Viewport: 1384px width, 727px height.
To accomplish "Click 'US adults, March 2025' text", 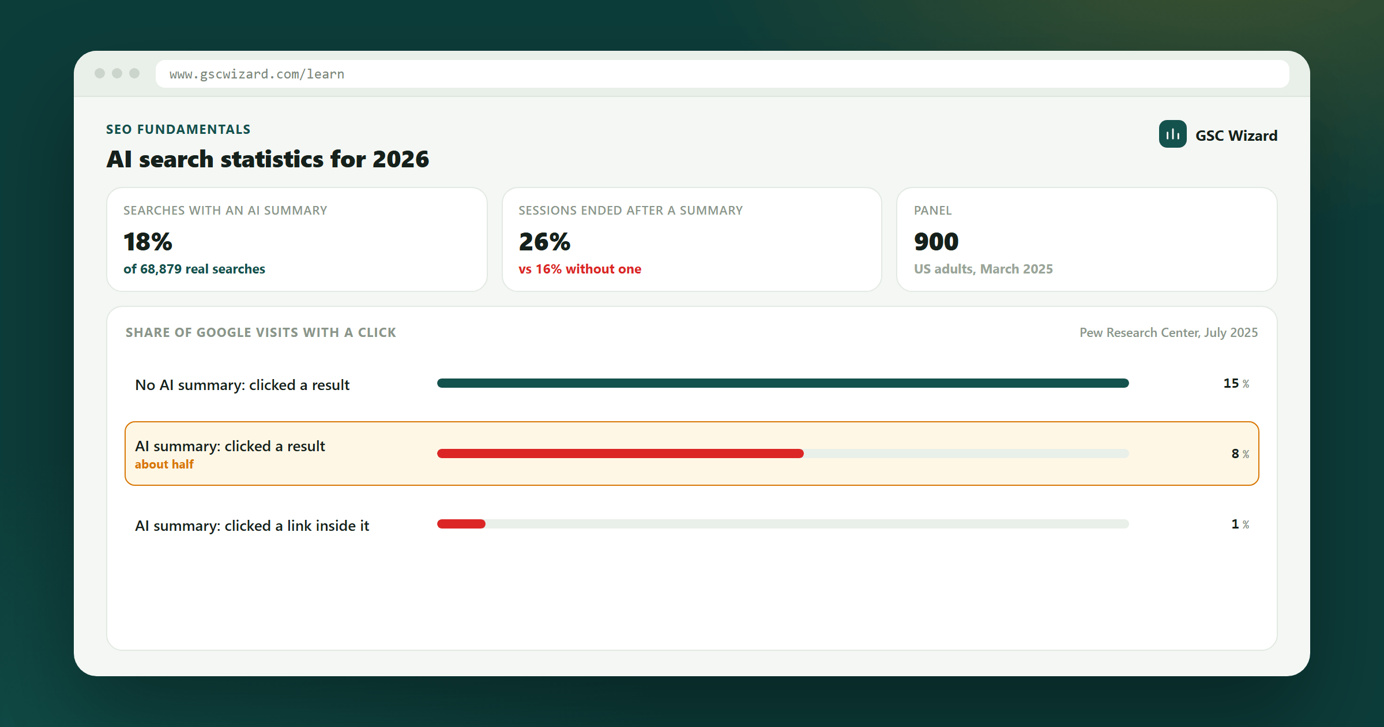I will click(x=983, y=269).
